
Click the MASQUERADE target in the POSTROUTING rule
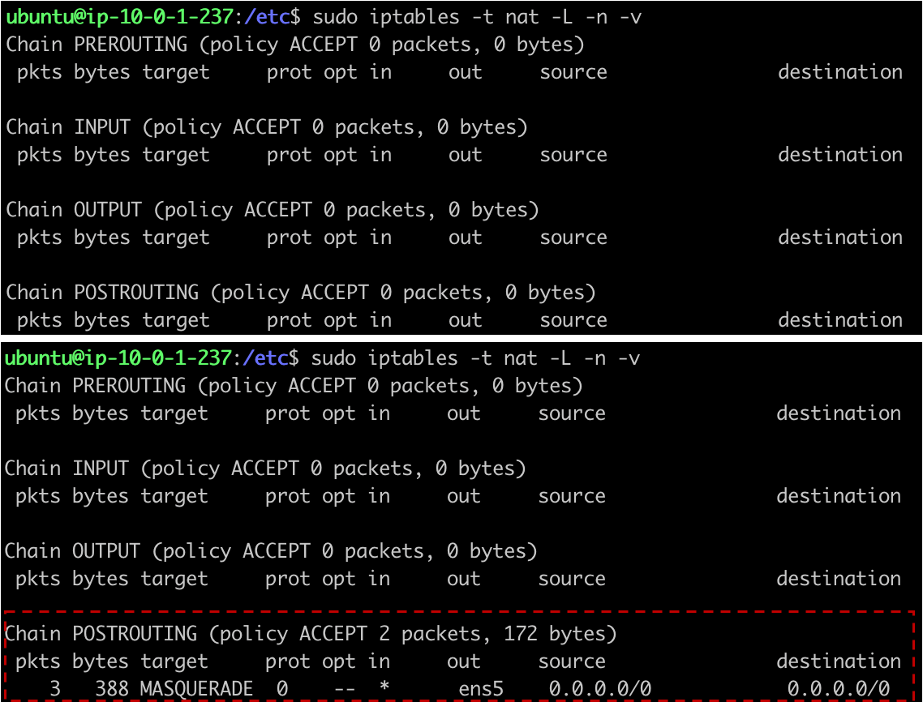[196, 688]
